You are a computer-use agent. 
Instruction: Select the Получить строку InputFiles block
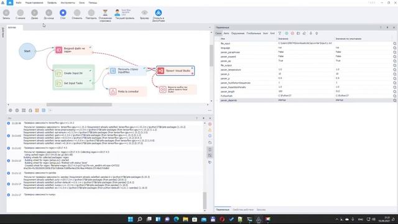click(x=128, y=70)
